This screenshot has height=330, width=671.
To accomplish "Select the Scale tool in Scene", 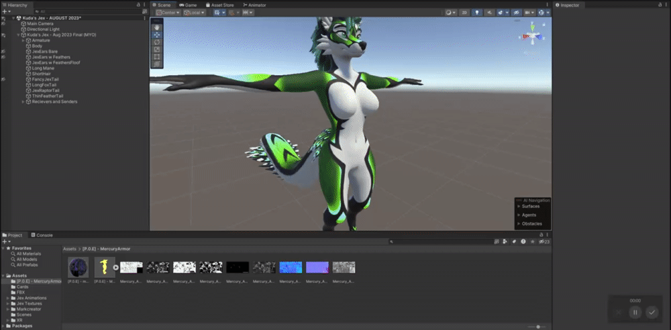I will [156, 49].
